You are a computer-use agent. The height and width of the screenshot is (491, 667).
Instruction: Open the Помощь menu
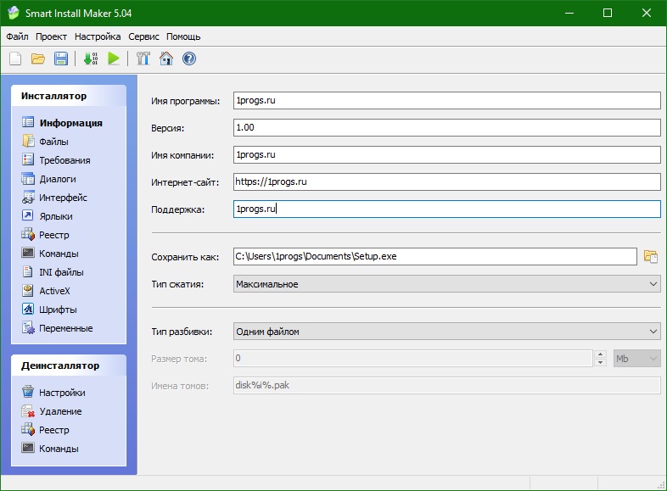click(183, 36)
